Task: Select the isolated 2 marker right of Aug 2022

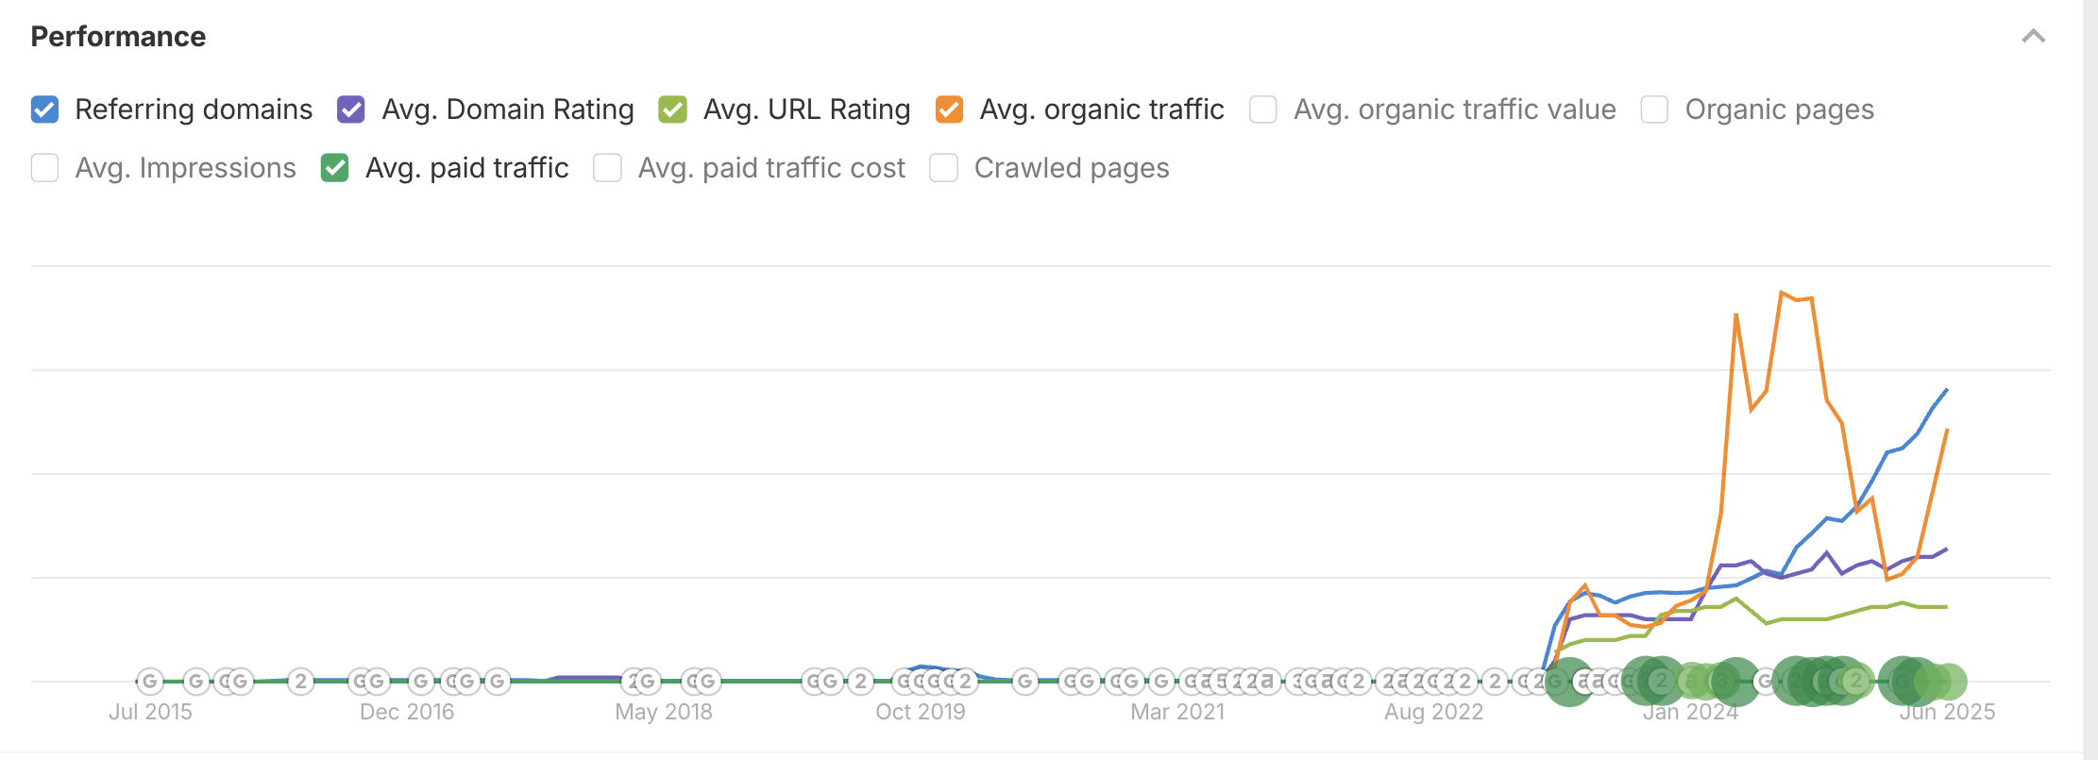Action: tap(1495, 681)
